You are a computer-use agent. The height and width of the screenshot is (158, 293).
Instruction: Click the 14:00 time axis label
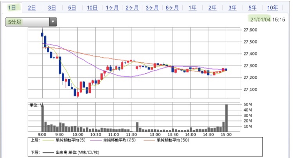click(x=191, y=134)
